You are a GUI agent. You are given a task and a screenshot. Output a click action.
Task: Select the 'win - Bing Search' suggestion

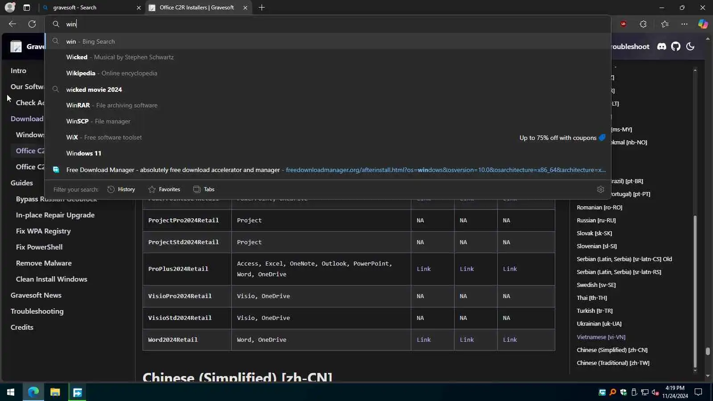click(x=328, y=41)
